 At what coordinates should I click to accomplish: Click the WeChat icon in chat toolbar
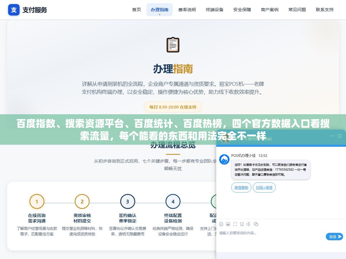click(256, 224)
